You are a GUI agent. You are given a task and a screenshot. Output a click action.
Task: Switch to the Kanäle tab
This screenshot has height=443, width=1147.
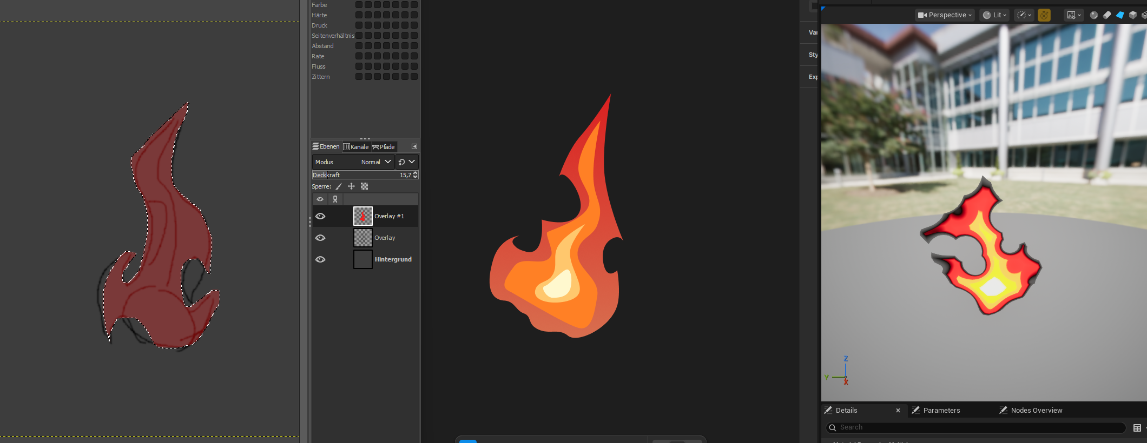point(356,147)
